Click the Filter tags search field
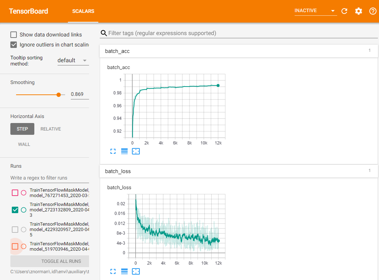379x280 pixels. coord(240,33)
